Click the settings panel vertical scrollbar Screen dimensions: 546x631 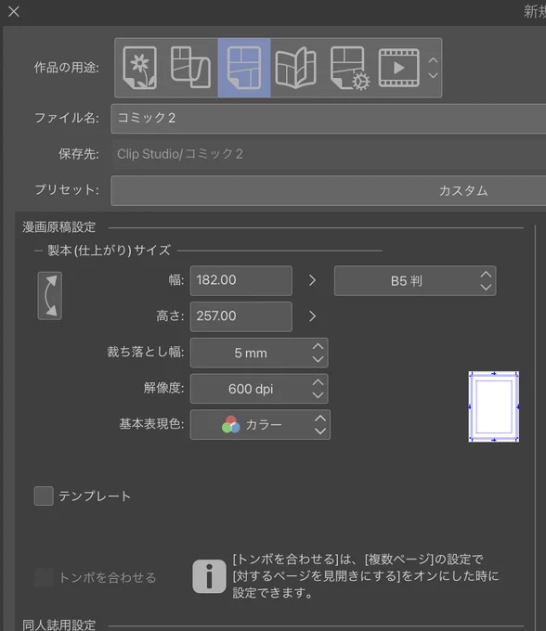(535, 427)
